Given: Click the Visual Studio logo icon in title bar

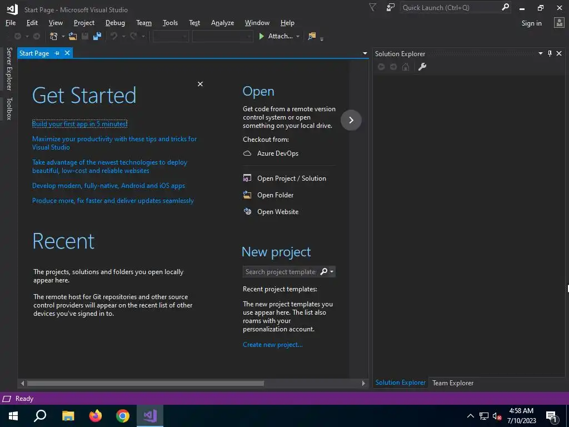Looking at the screenshot, I should click(x=12, y=9).
